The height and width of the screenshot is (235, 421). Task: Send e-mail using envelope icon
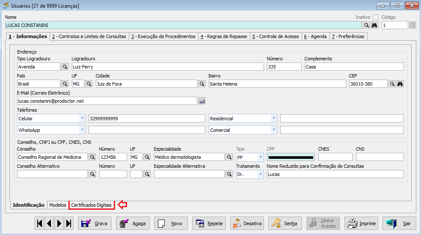point(202,101)
